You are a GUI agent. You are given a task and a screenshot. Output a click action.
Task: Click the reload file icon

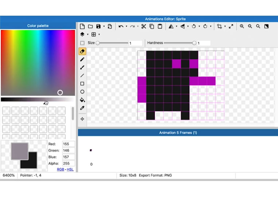110,26
